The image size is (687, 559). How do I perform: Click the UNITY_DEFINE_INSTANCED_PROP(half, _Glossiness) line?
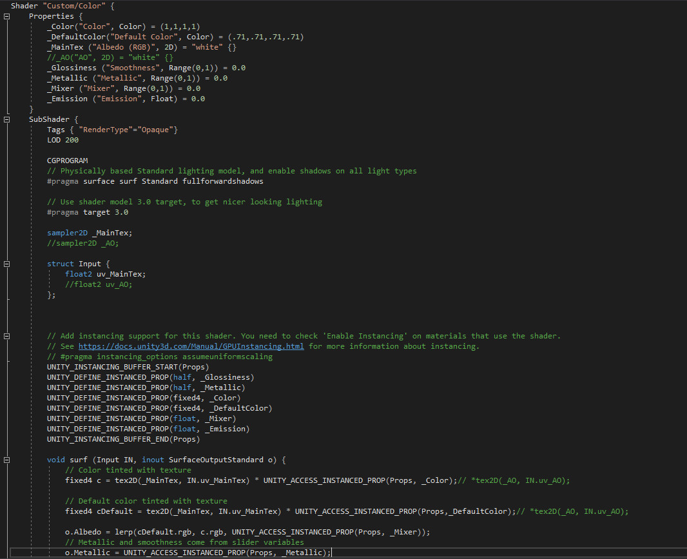coord(150,377)
